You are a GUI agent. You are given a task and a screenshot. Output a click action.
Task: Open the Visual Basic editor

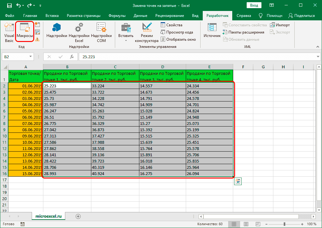click(9, 33)
